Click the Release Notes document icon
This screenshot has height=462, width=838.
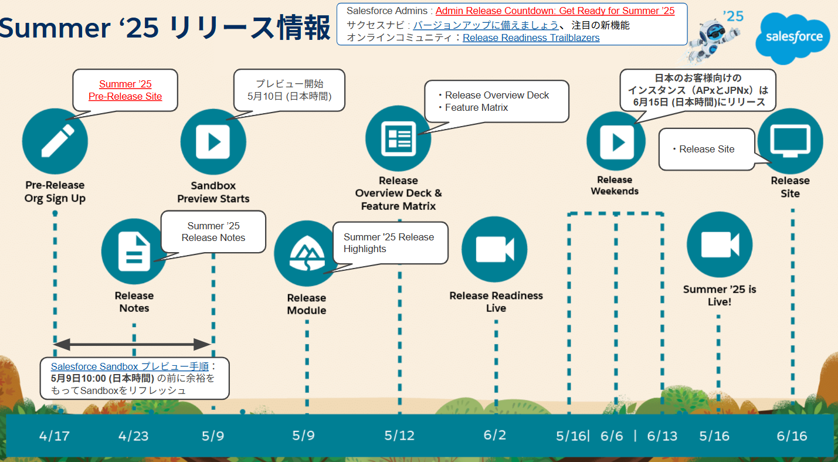[134, 252]
